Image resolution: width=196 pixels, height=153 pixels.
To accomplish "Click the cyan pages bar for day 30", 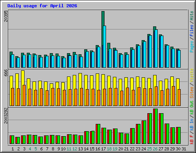I will coord(179,59).
